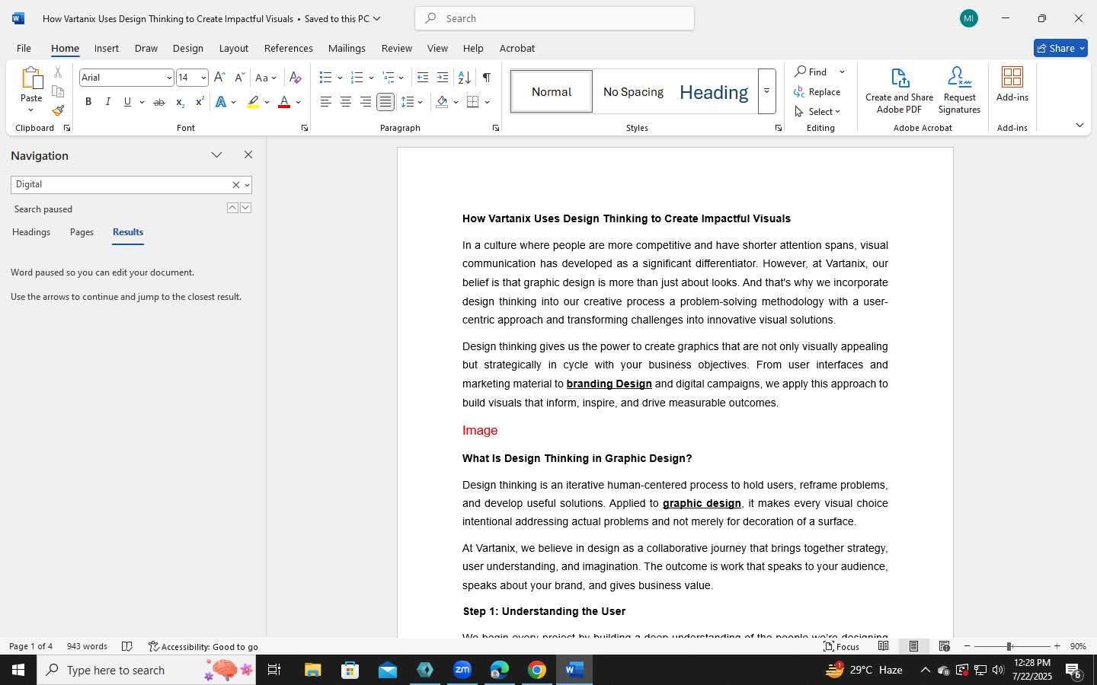
Task: Apply subscript formatting
Action: coord(180,102)
